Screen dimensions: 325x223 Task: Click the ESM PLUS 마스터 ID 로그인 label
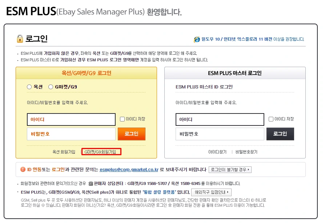[204, 87]
